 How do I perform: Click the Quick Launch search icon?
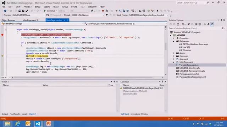pyautogui.click(x=208, y=2)
